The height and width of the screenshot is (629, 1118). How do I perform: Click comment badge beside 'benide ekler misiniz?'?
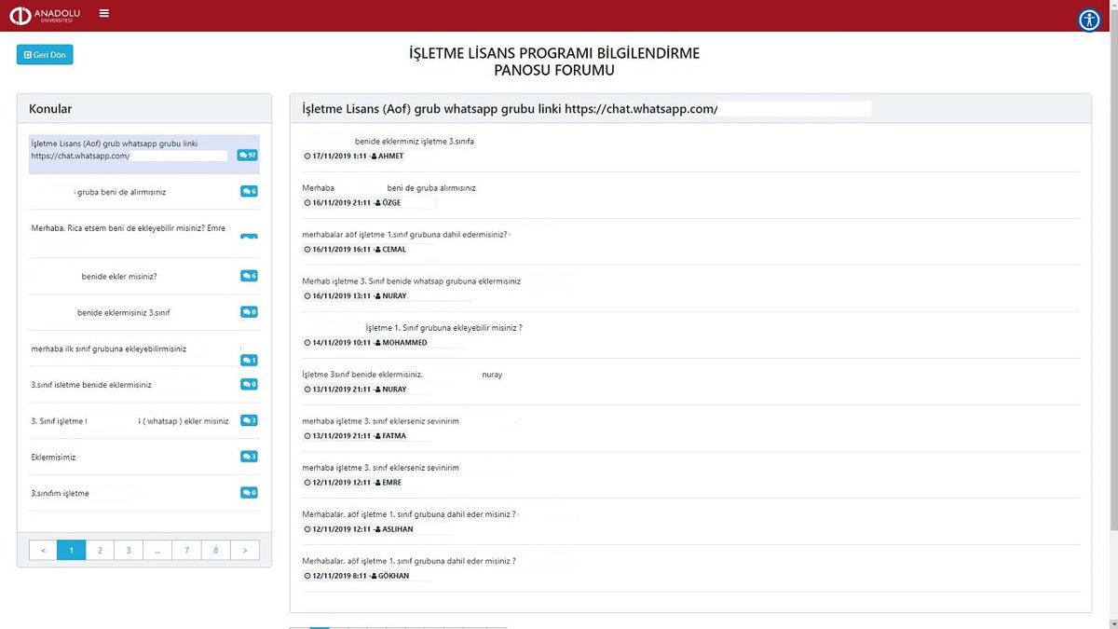click(x=249, y=276)
